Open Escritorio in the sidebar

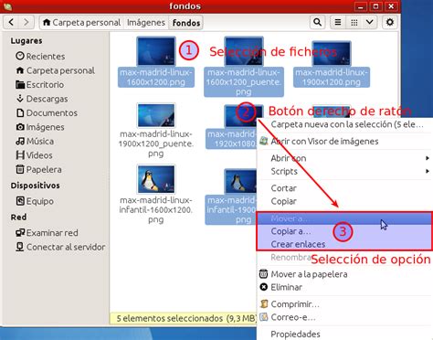(40, 85)
